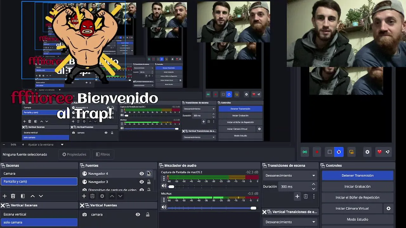Open source properties gear in Fuentes toolbar
Viewport: 406px width, 228px height.
102,196
